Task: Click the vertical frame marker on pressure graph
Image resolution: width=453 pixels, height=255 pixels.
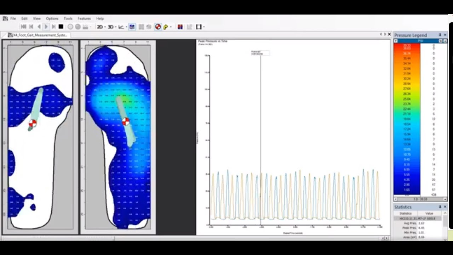Action: 261,140
